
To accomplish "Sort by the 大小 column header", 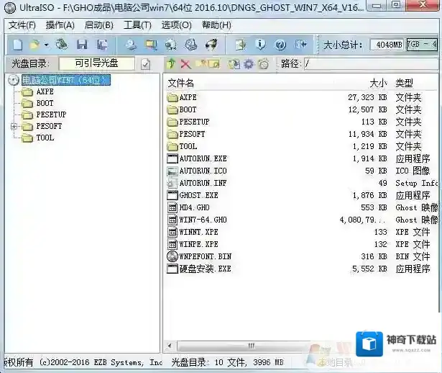I will point(378,83).
